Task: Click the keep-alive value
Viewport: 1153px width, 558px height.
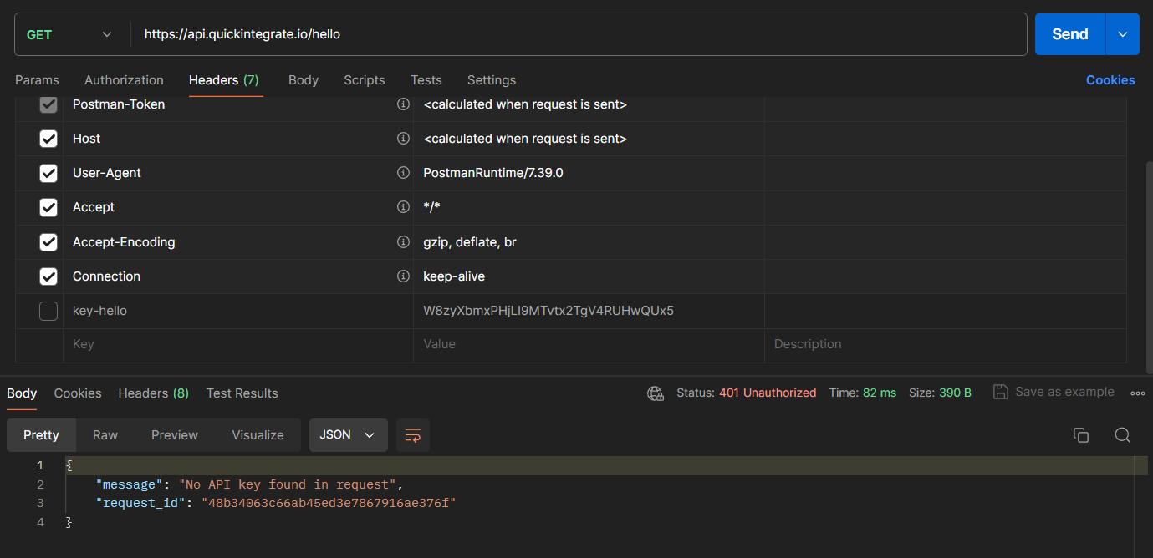Action: [x=454, y=276]
